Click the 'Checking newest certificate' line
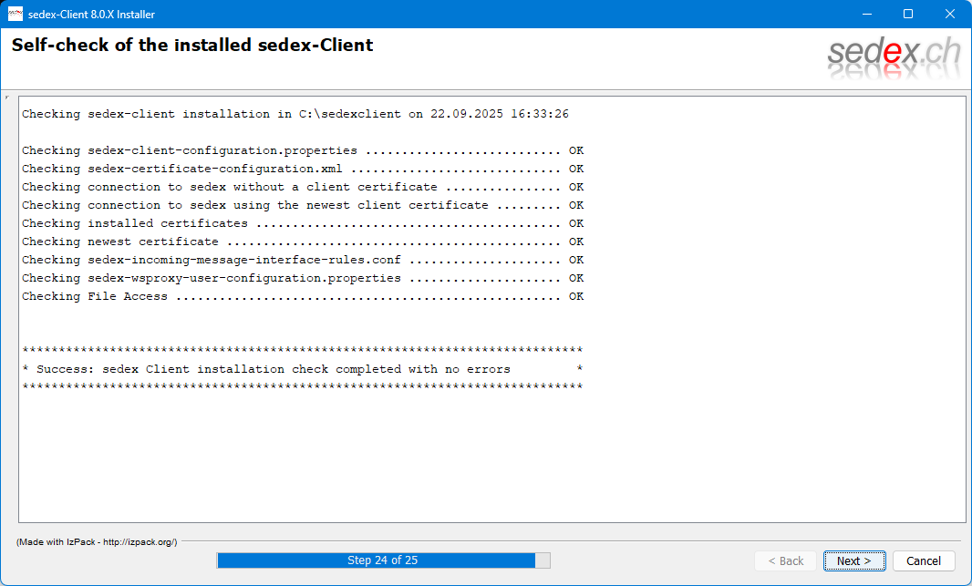Screen dimensions: 972x586 click(x=301, y=242)
